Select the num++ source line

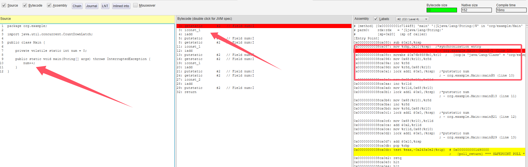29,63
